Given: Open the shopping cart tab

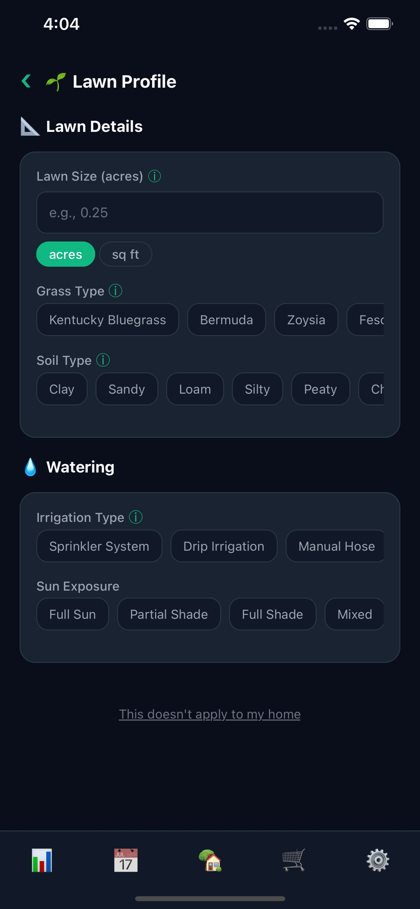Looking at the screenshot, I should [x=294, y=860].
